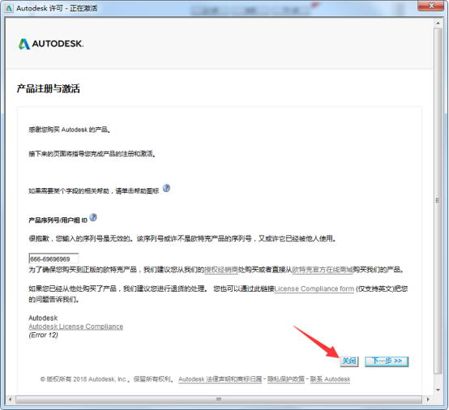Click the horizontal scrollbar right arrow

(428, 399)
